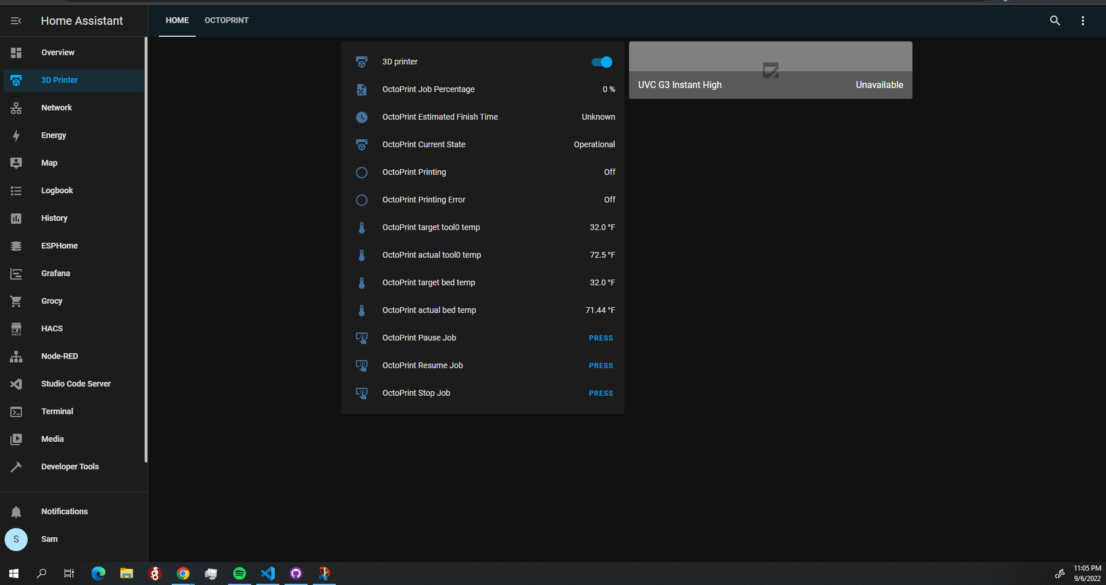Select the Logbook sidebar entry
This screenshot has height=585, width=1106.
click(74, 191)
